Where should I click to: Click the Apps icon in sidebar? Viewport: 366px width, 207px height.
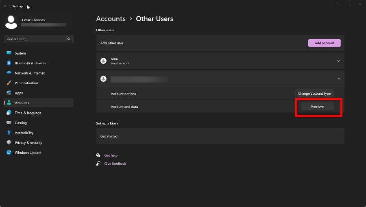9,93
